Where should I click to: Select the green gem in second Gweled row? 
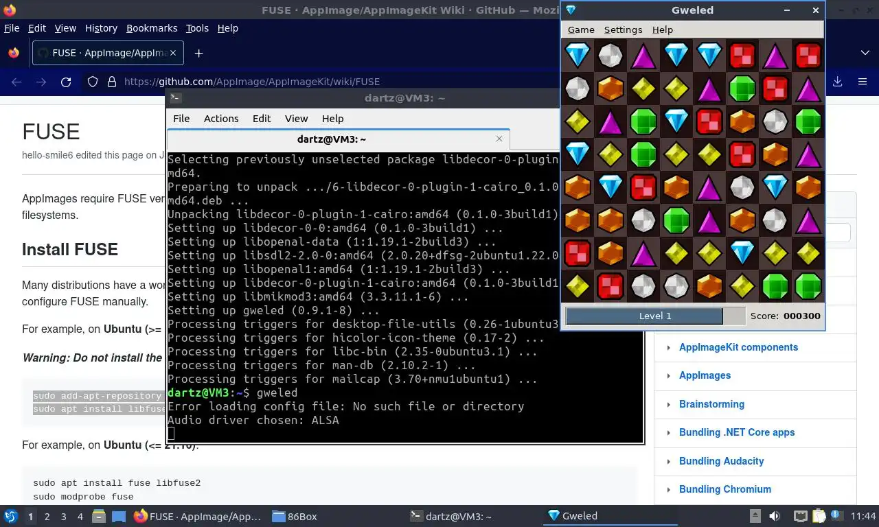coord(742,89)
